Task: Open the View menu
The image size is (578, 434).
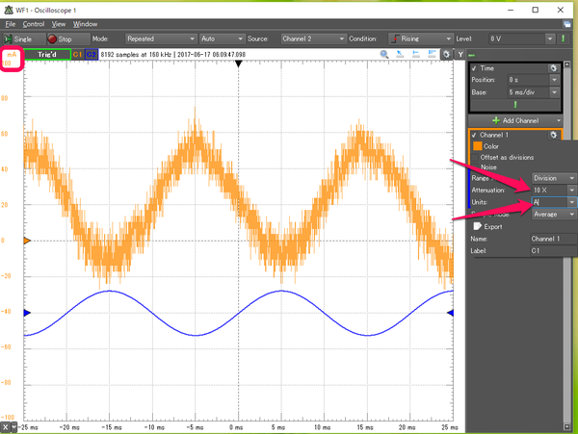Action: [x=59, y=22]
